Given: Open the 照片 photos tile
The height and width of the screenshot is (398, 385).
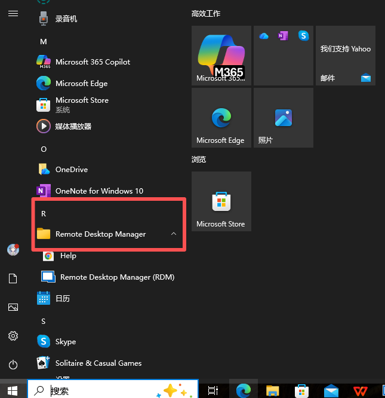Looking at the screenshot, I should pyautogui.click(x=284, y=118).
